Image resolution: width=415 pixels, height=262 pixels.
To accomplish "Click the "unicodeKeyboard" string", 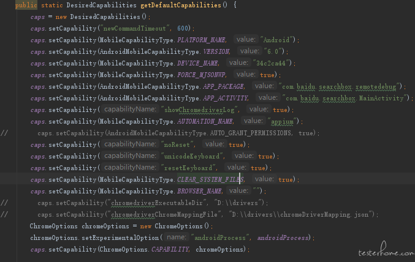I will pyautogui.click(x=192, y=156).
